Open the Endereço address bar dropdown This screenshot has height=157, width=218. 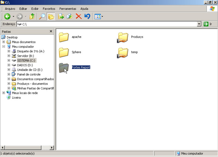point(200,24)
